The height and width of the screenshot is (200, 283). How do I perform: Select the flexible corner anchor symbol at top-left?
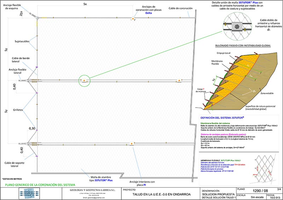tap(37, 17)
